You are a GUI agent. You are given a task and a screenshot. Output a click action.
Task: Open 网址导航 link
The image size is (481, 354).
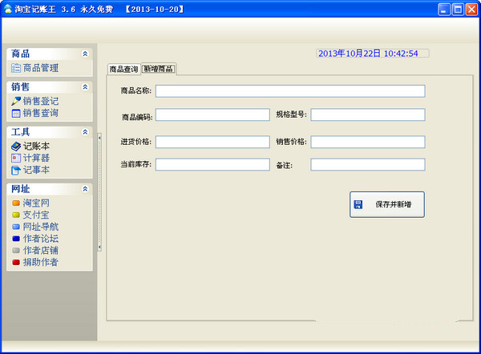(41, 227)
